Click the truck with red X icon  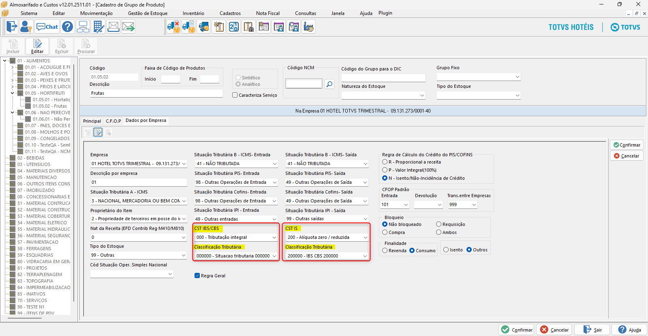pyautogui.click(x=173, y=27)
